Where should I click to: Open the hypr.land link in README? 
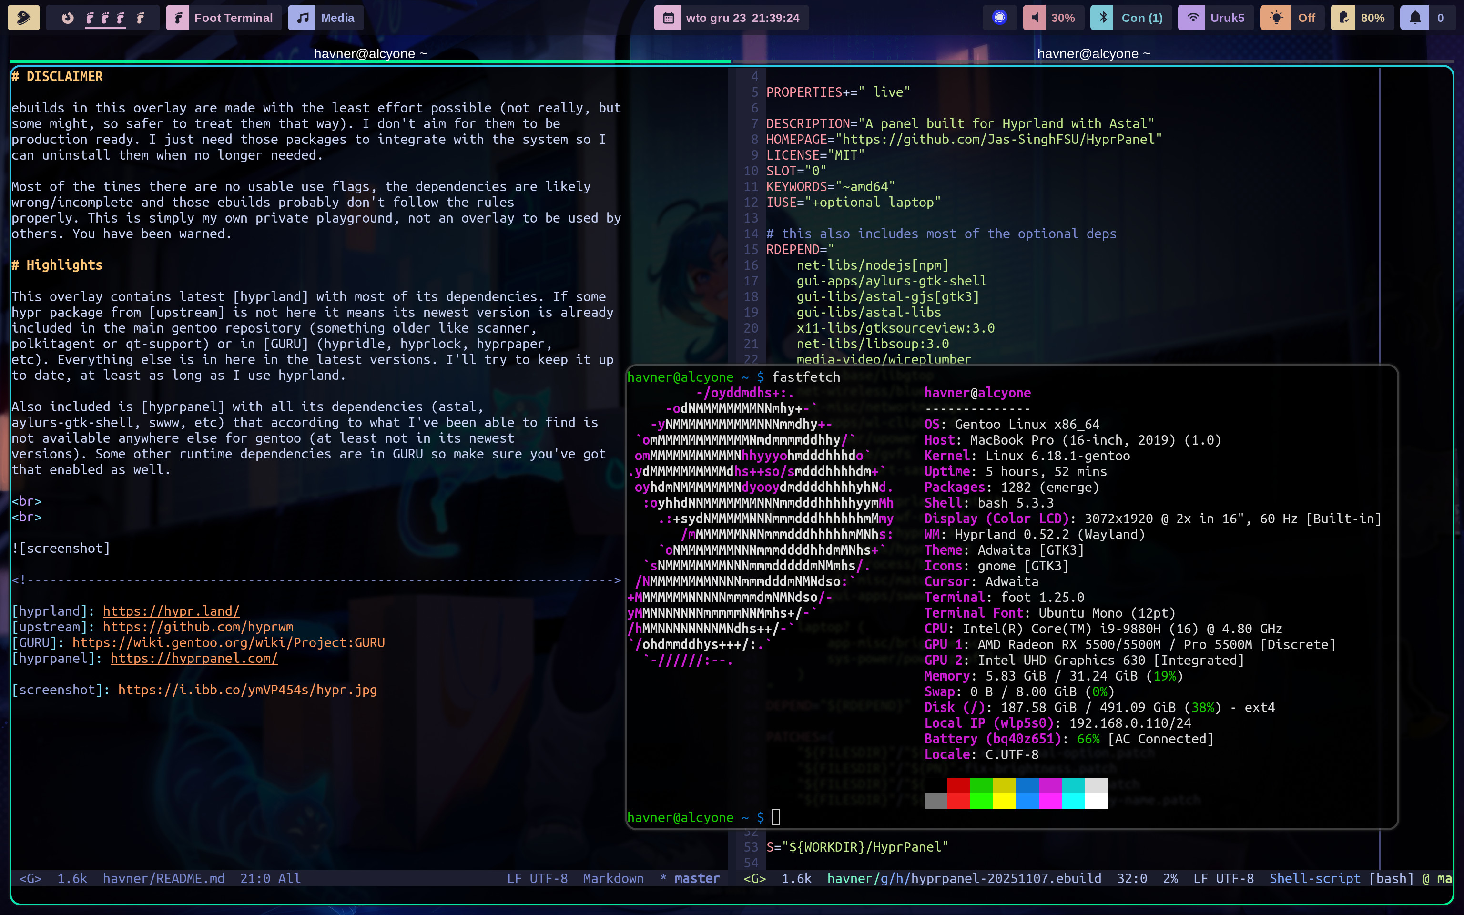tap(171, 611)
